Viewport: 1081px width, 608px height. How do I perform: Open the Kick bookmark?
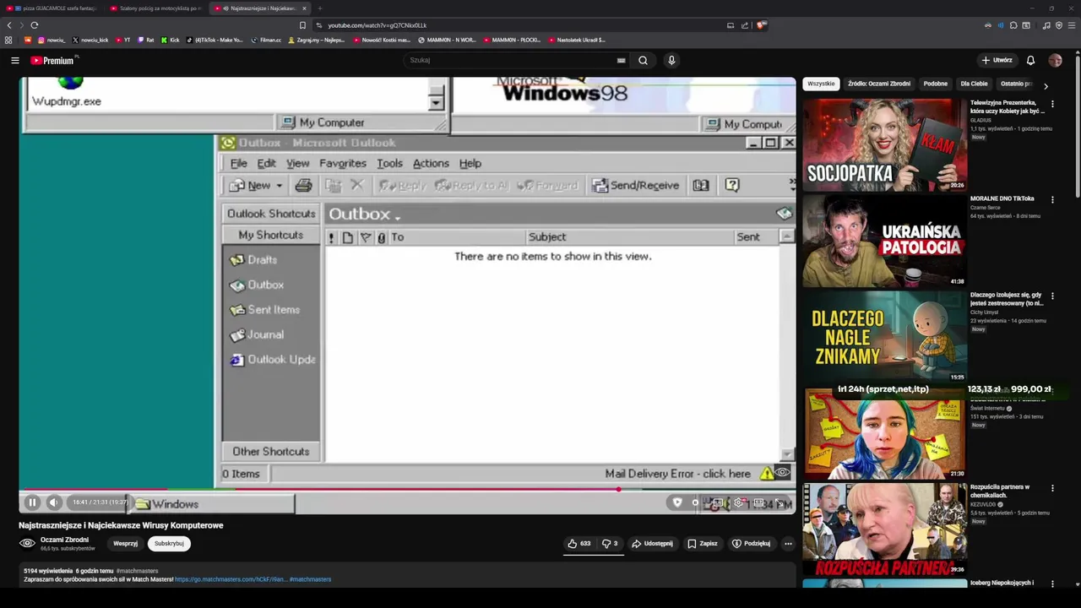pos(171,40)
